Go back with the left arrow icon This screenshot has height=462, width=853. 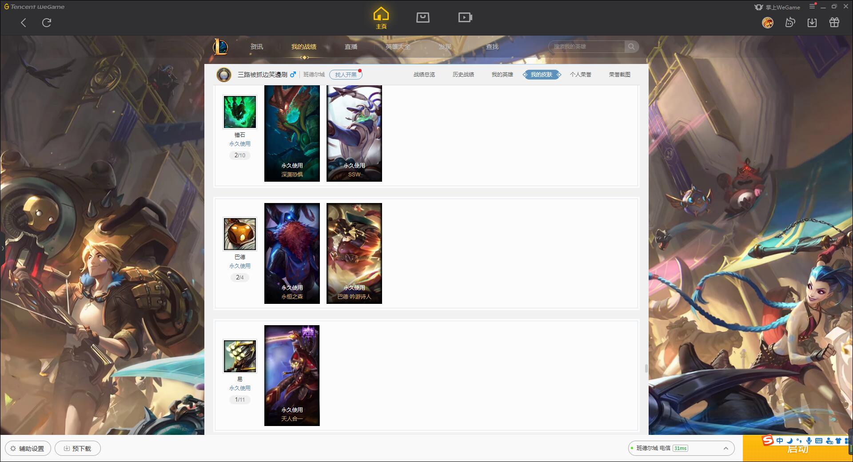(24, 23)
